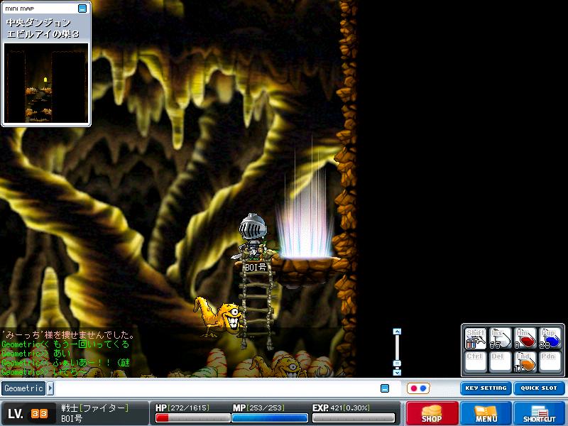Click the chat line 'ふぁいあー！！'
Image resolution: width=568 pixels, height=426 pixels.
(x=82, y=363)
